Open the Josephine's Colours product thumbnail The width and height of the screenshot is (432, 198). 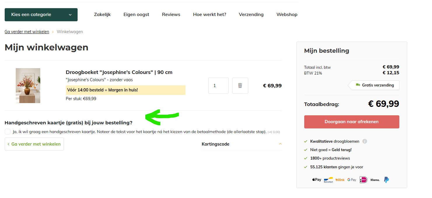[x=28, y=86]
